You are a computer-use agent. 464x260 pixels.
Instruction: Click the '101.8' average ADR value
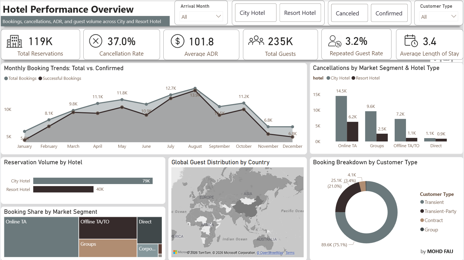point(201,42)
